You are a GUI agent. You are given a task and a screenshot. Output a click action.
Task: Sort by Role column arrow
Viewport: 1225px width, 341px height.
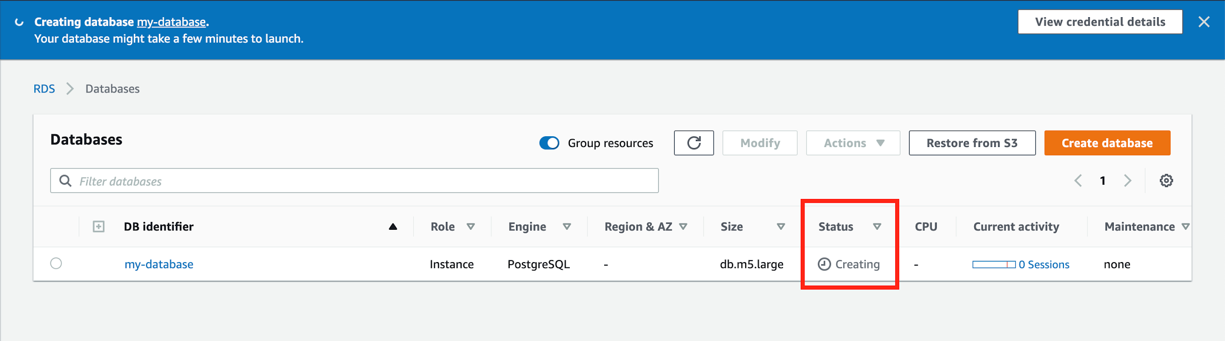click(470, 226)
